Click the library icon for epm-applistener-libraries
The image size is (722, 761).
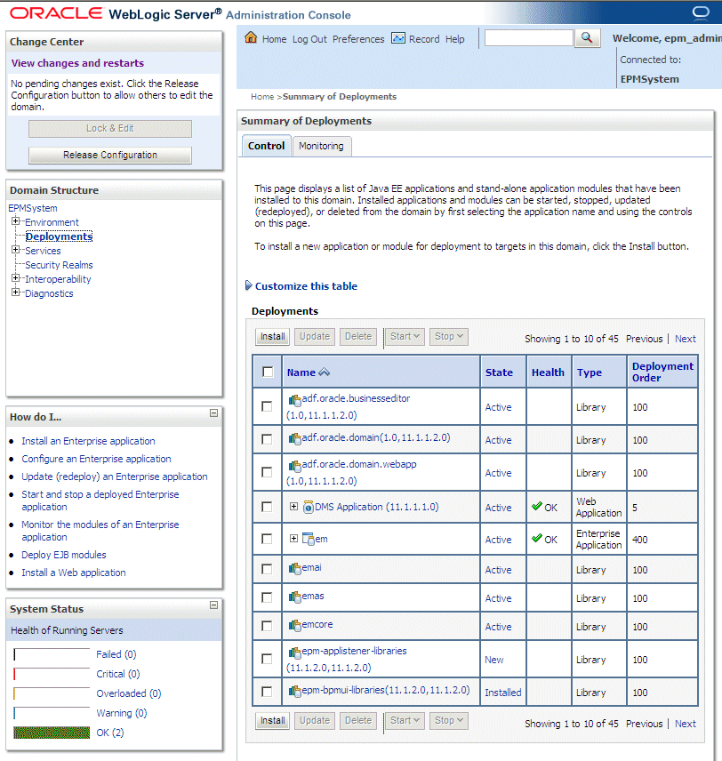click(x=294, y=653)
